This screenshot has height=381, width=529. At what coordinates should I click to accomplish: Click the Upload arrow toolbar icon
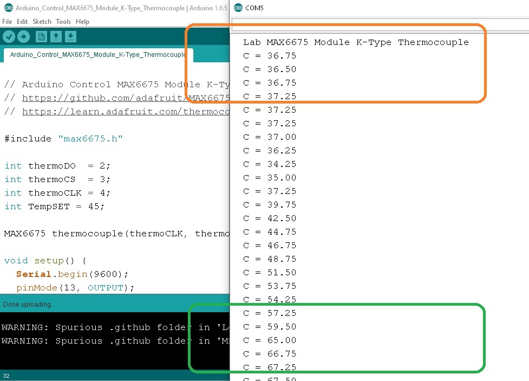click(23, 36)
